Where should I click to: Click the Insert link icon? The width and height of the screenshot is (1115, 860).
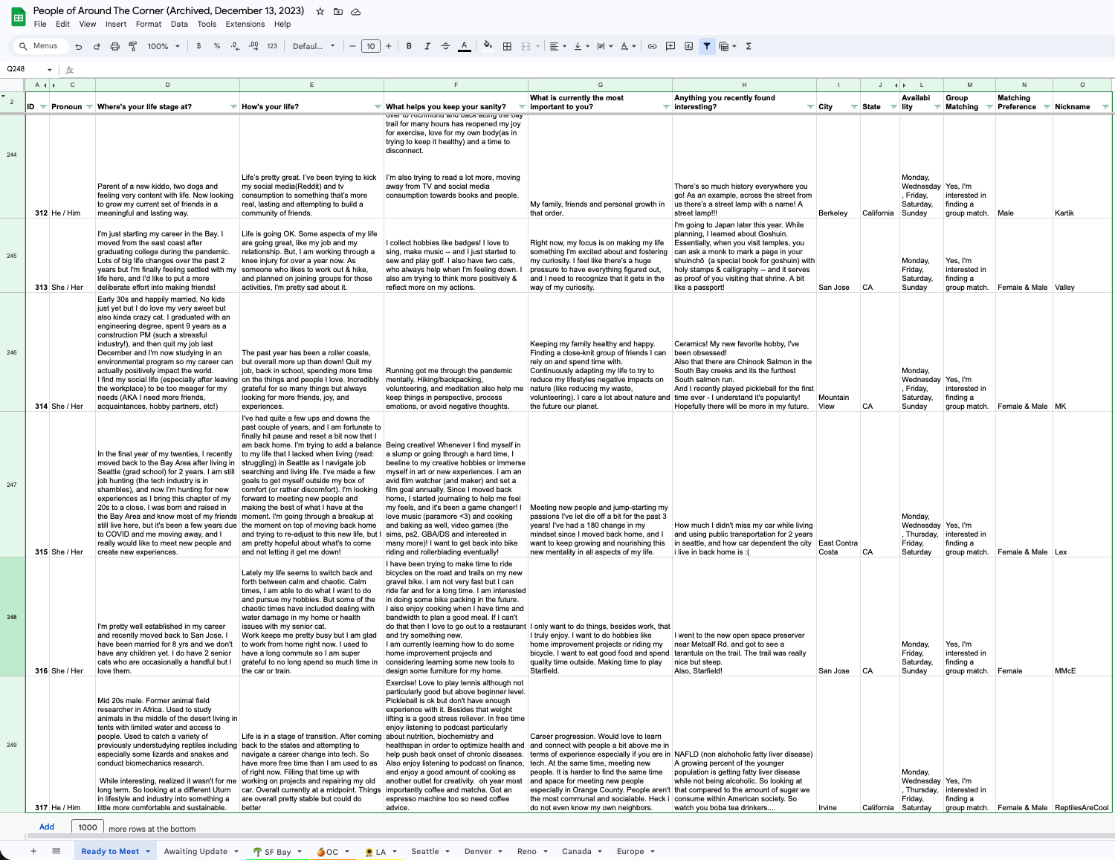coord(652,46)
